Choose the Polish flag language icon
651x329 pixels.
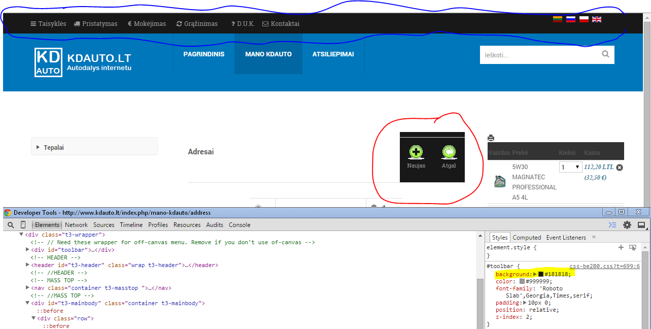pos(584,19)
